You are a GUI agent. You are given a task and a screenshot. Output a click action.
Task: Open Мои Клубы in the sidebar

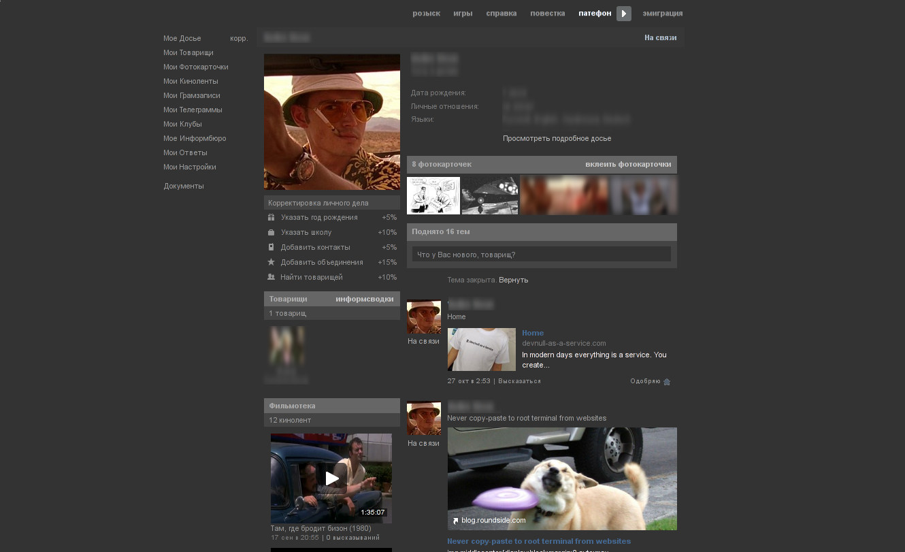click(x=182, y=125)
